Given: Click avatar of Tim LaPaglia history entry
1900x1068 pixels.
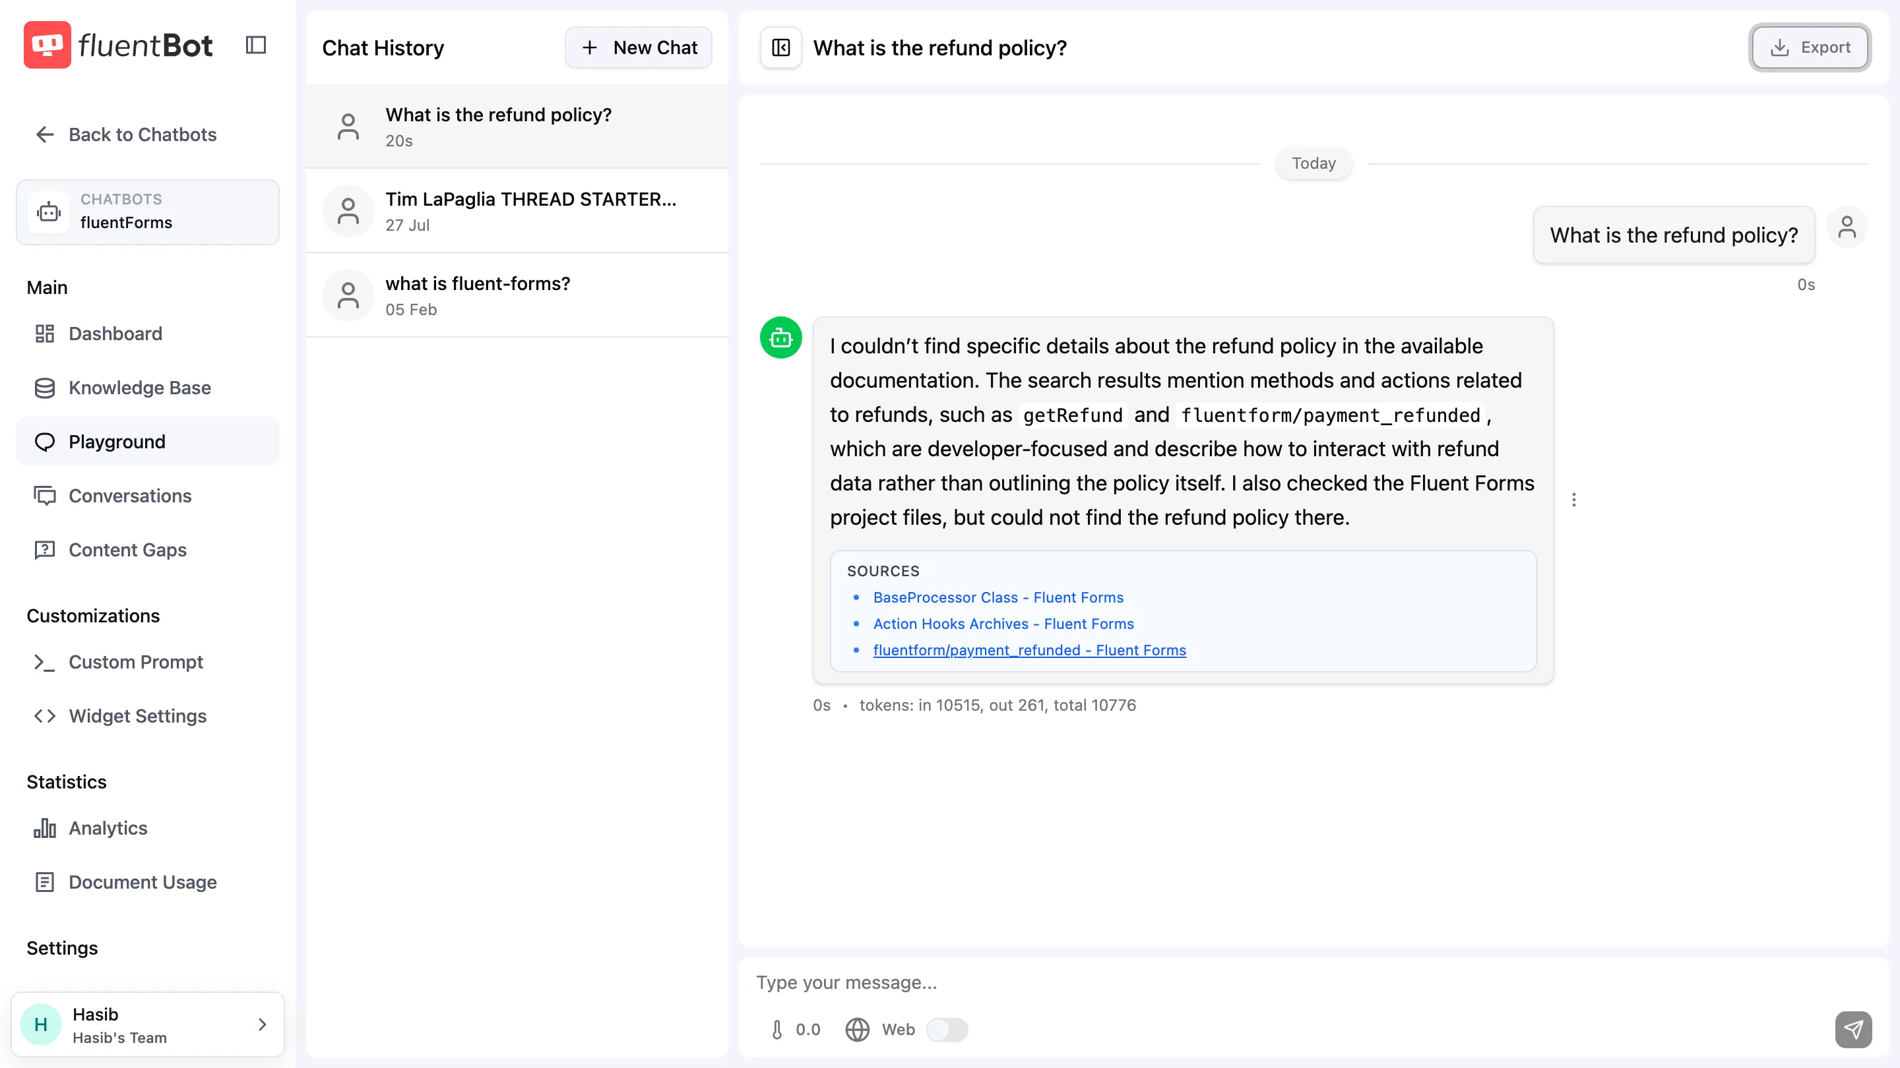Looking at the screenshot, I should (x=348, y=211).
